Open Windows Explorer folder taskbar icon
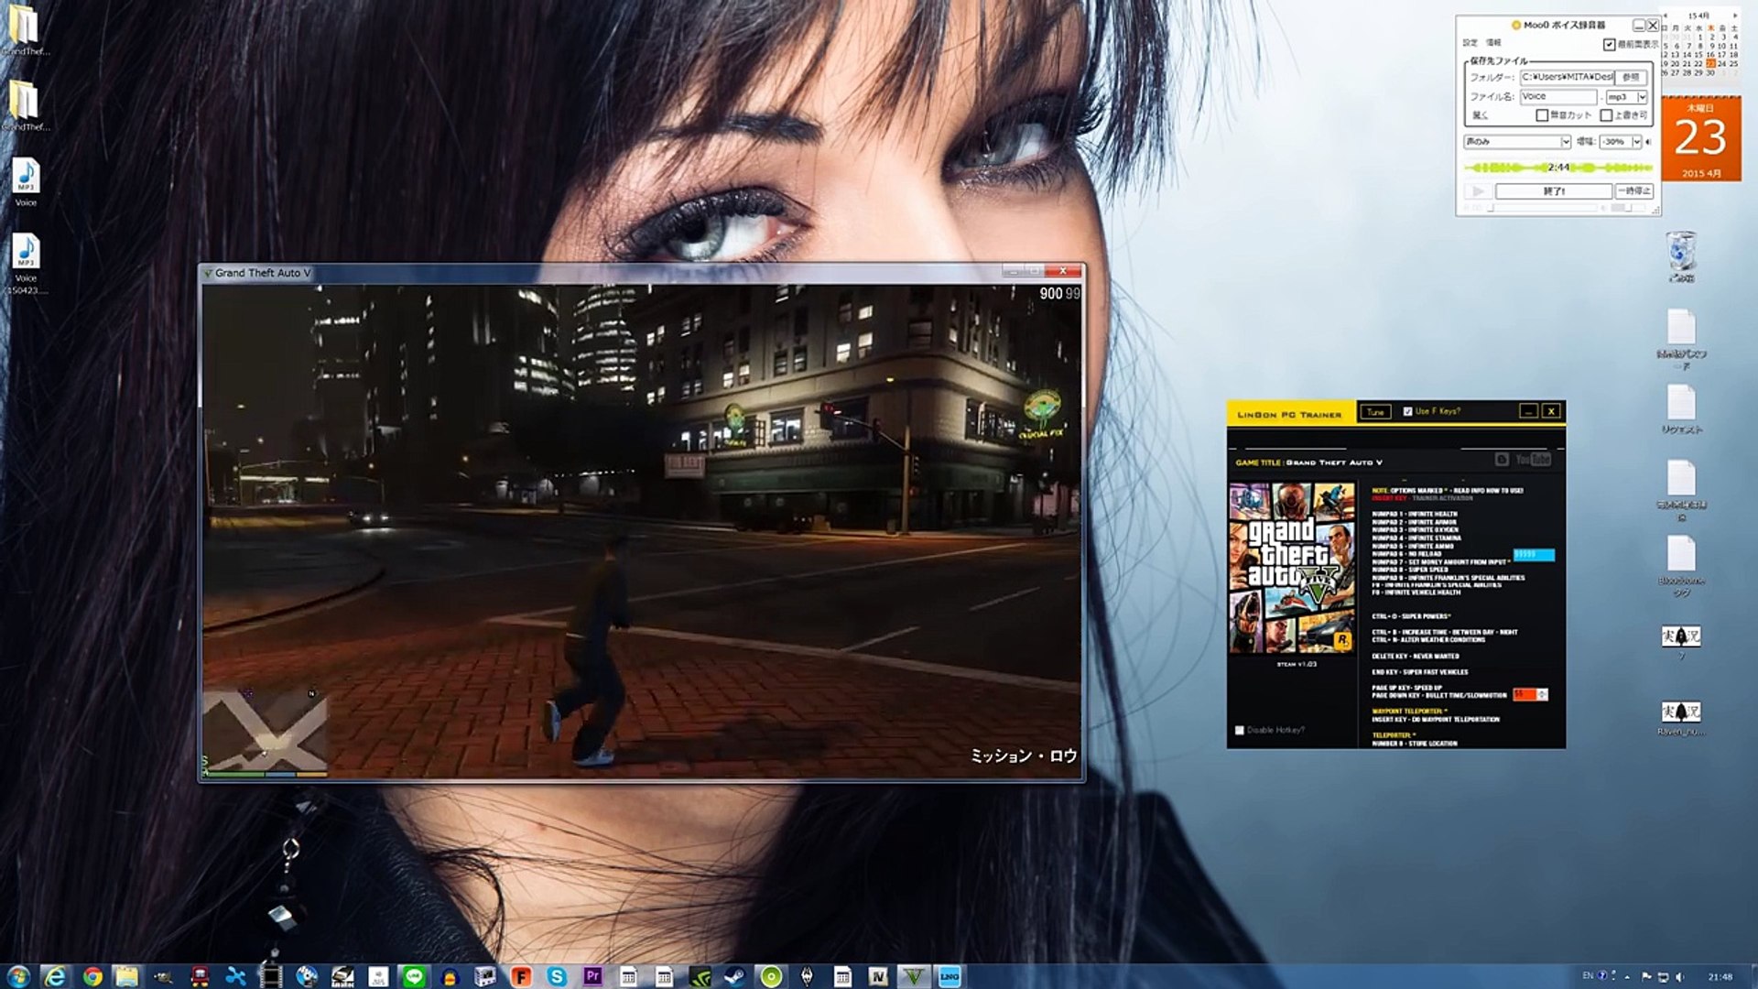 (126, 976)
